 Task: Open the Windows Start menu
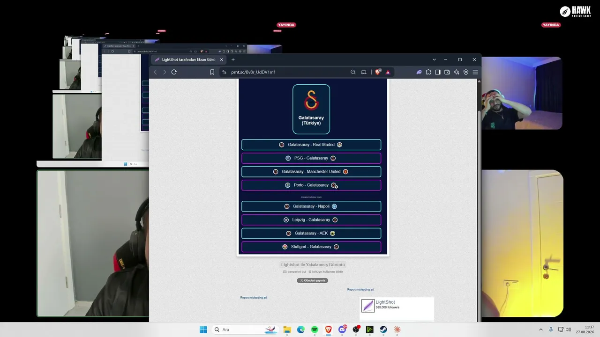pos(203,330)
